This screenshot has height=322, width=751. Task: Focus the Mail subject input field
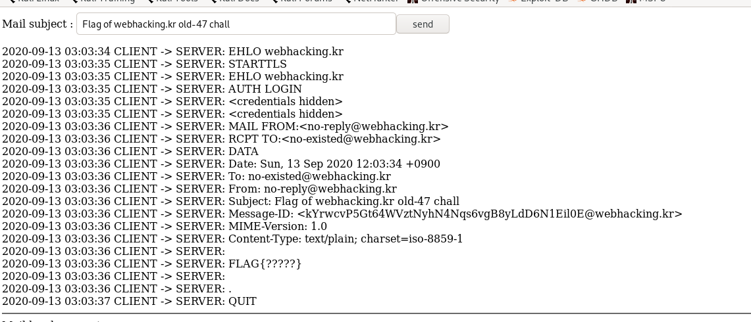point(236,24)
